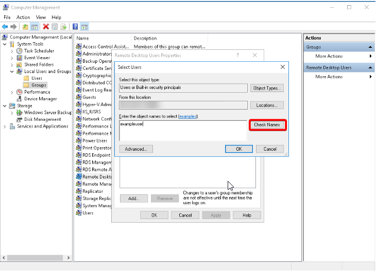This screenshot has height=271, width=376.
Task: Click the Up one level folder icon
Action: pyautogui.click(x=25, y=27)
